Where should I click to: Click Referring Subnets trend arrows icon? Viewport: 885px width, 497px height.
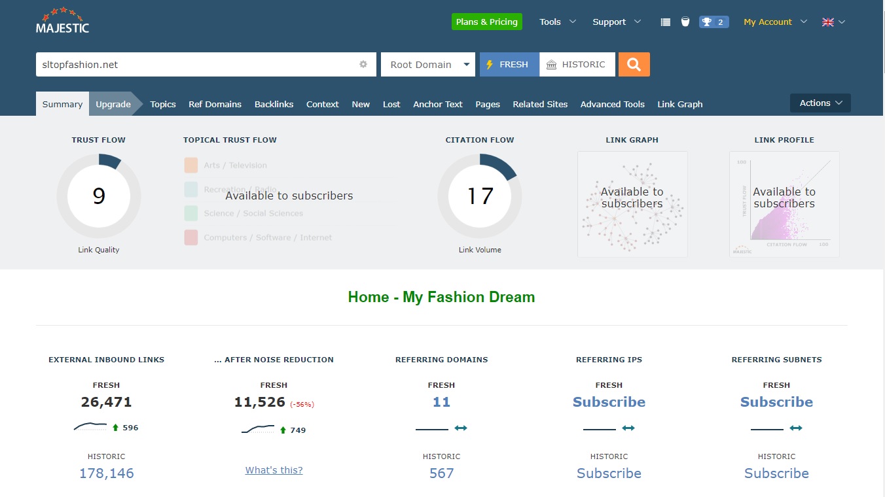(796, 428)
